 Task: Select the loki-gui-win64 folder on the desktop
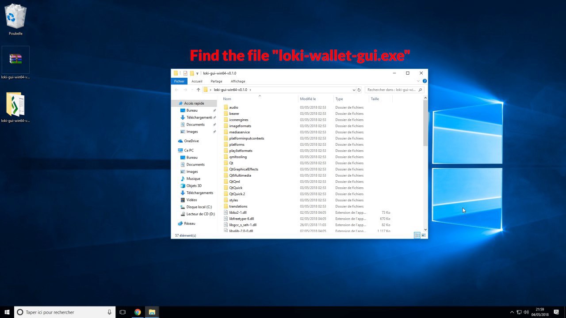coord(15,107)
